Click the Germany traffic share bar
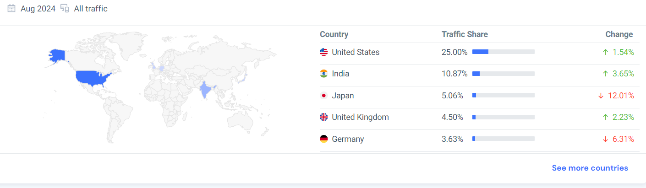The image size is (646, 188). [503, 139]
